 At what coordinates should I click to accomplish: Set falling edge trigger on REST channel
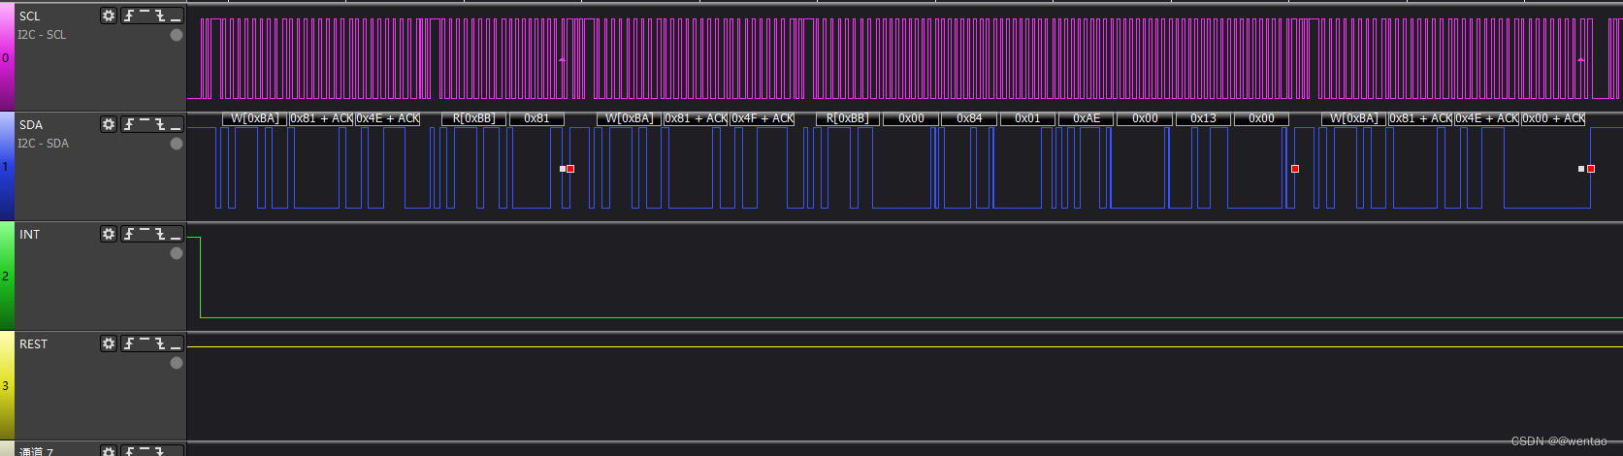[x=160, y=343]
